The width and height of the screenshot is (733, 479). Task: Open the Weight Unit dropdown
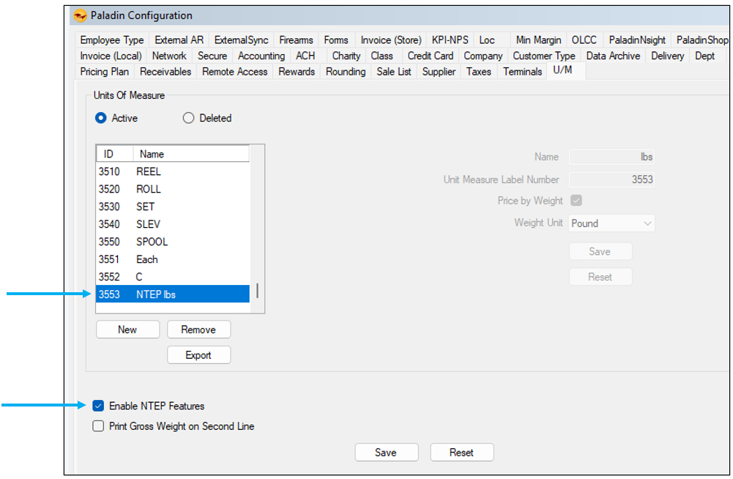point(611,223)
